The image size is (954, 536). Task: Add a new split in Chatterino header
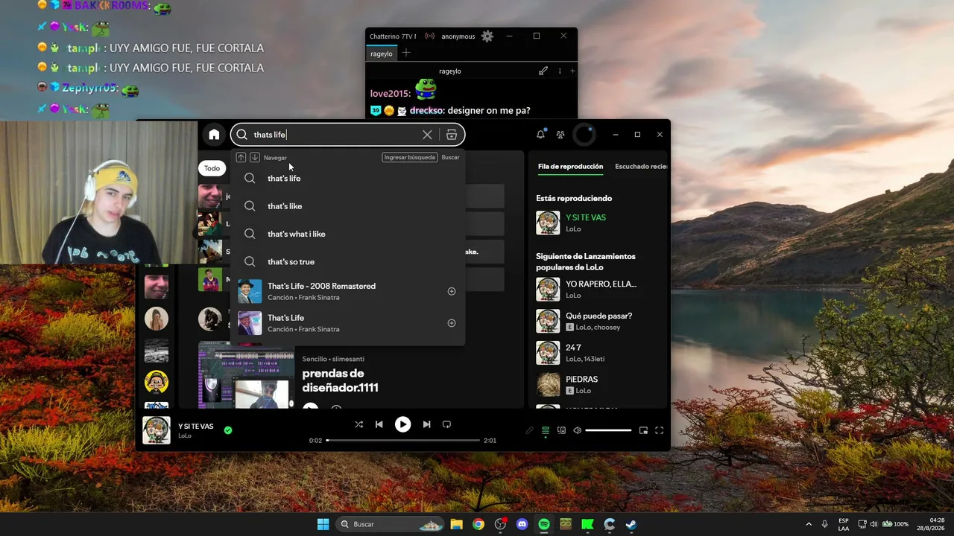pyautogui.click(x=572, y=71)
